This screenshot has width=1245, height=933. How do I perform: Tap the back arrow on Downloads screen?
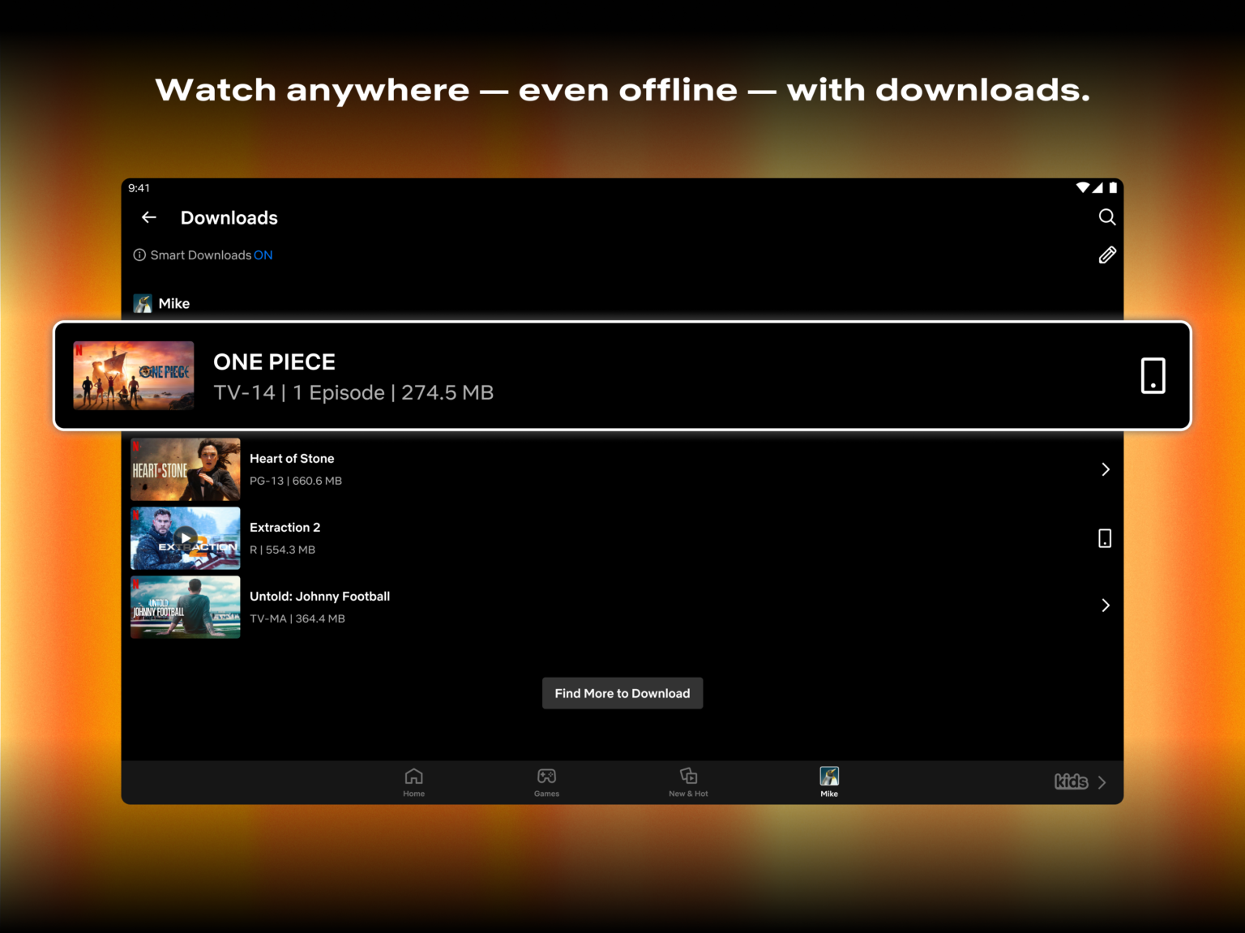148,217
